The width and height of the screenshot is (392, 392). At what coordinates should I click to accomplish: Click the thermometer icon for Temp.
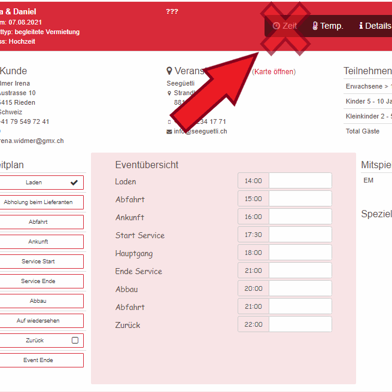pyautogui.click(x=315, y=26)
